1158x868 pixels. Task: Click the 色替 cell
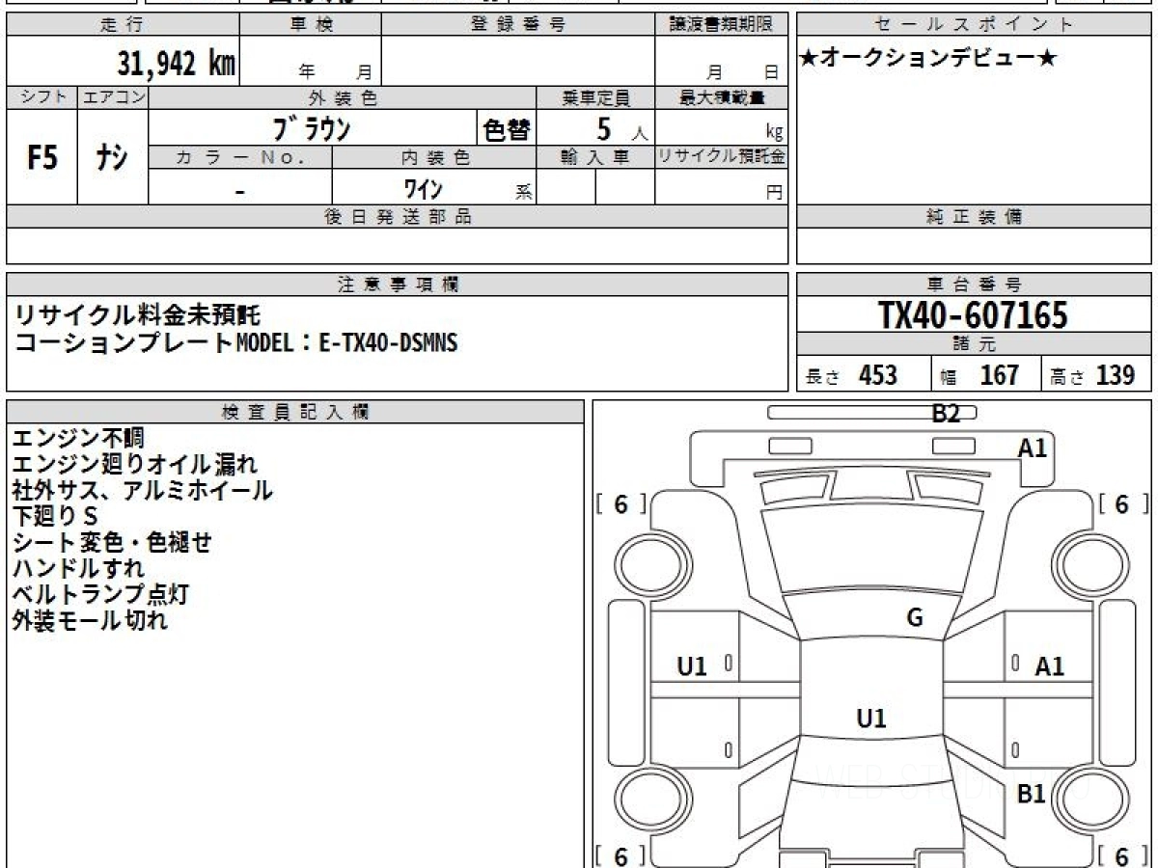coord(507,128)
